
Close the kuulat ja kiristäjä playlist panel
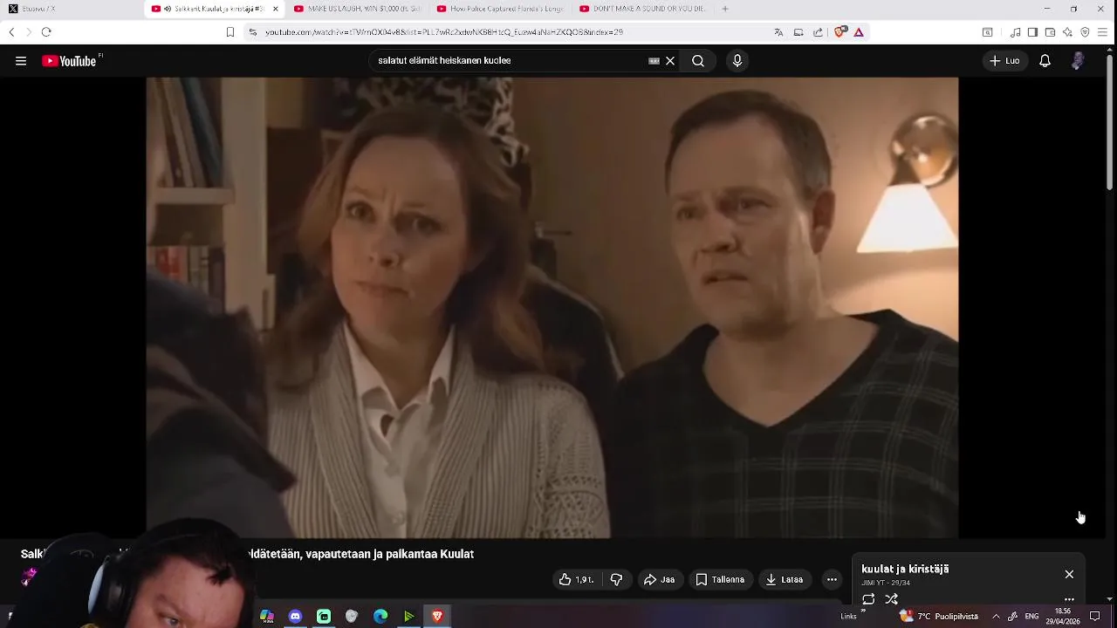click(1069, 574)
